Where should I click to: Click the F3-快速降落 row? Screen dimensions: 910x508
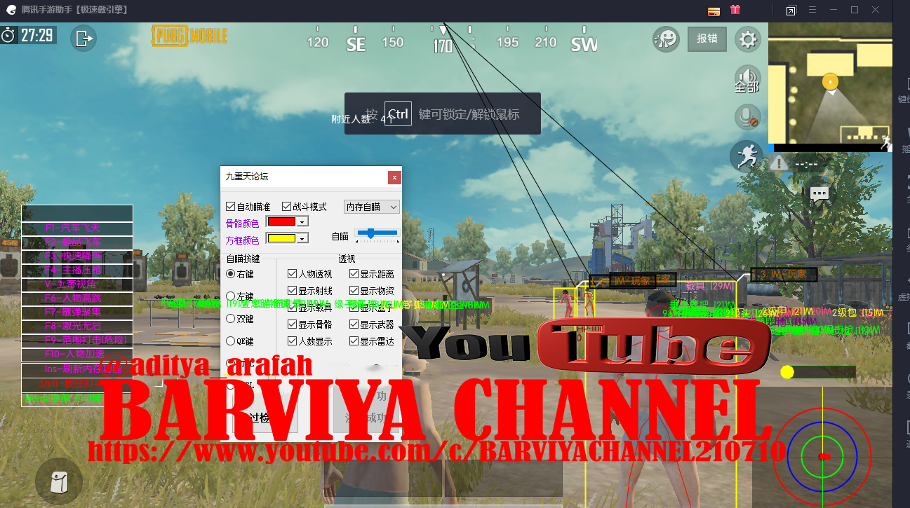(x=77, y=256)
